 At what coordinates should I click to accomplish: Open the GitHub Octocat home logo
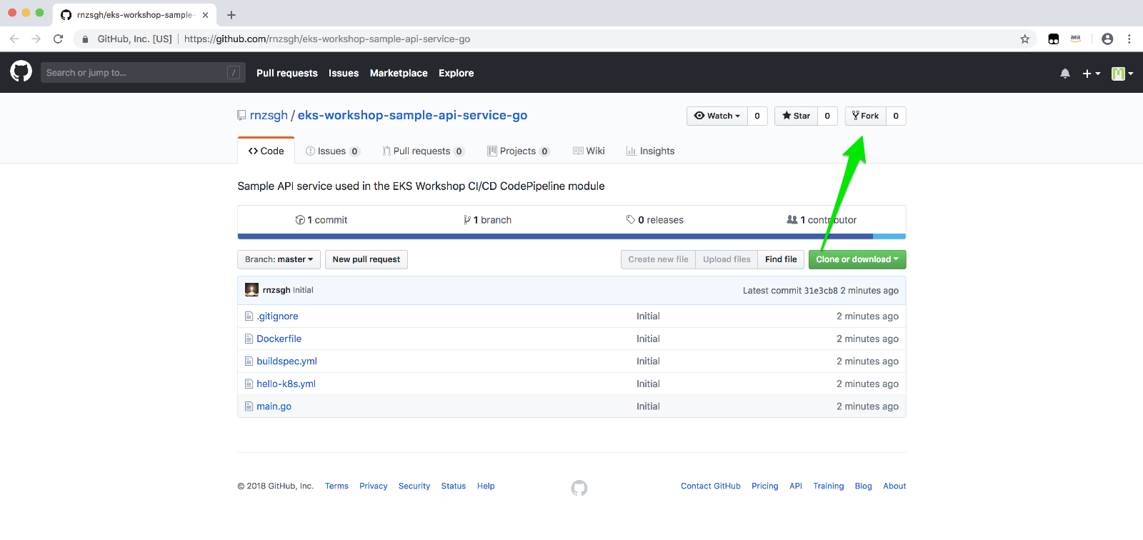click(21, 71)
